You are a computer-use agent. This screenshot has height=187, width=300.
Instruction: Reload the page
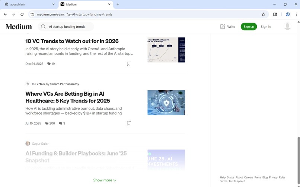point(22,14)
